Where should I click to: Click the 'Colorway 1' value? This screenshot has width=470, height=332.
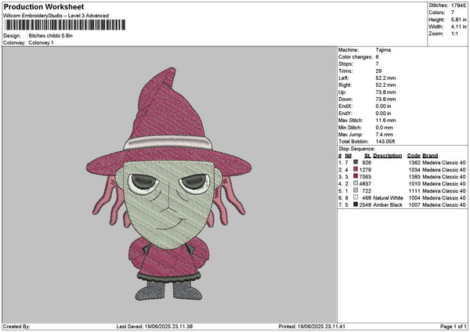tap(41, 43)
